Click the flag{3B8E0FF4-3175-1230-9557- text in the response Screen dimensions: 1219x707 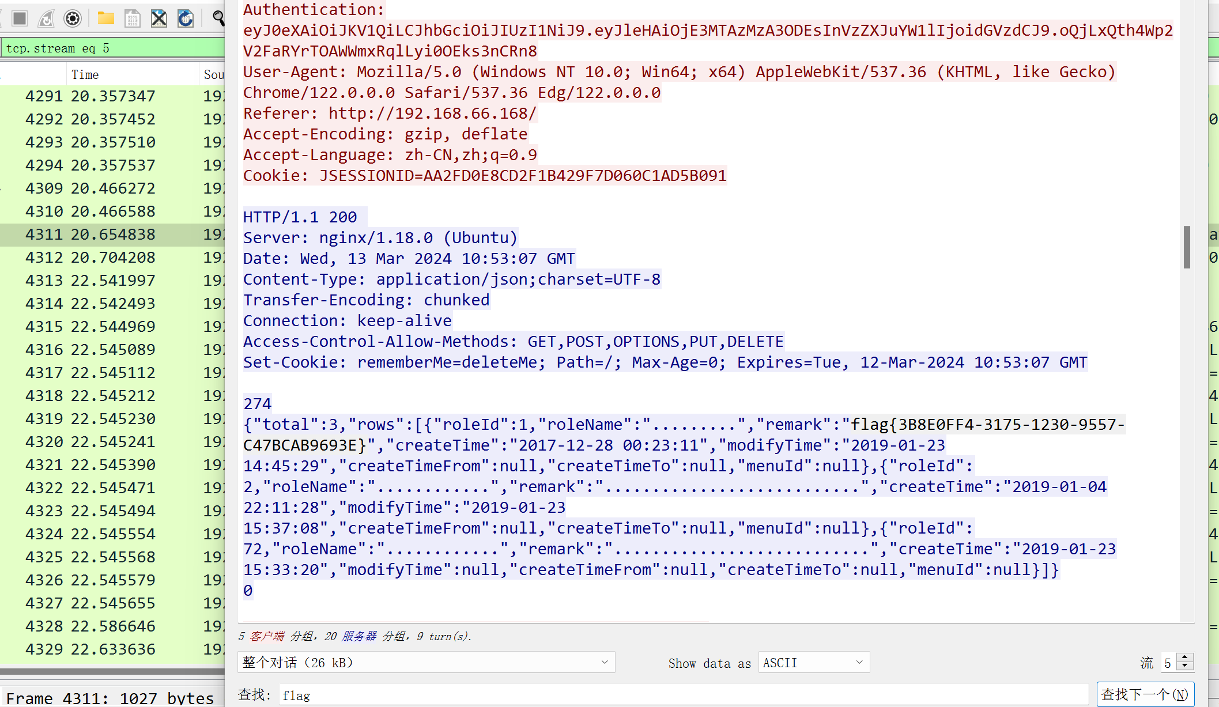pos(988,425)
